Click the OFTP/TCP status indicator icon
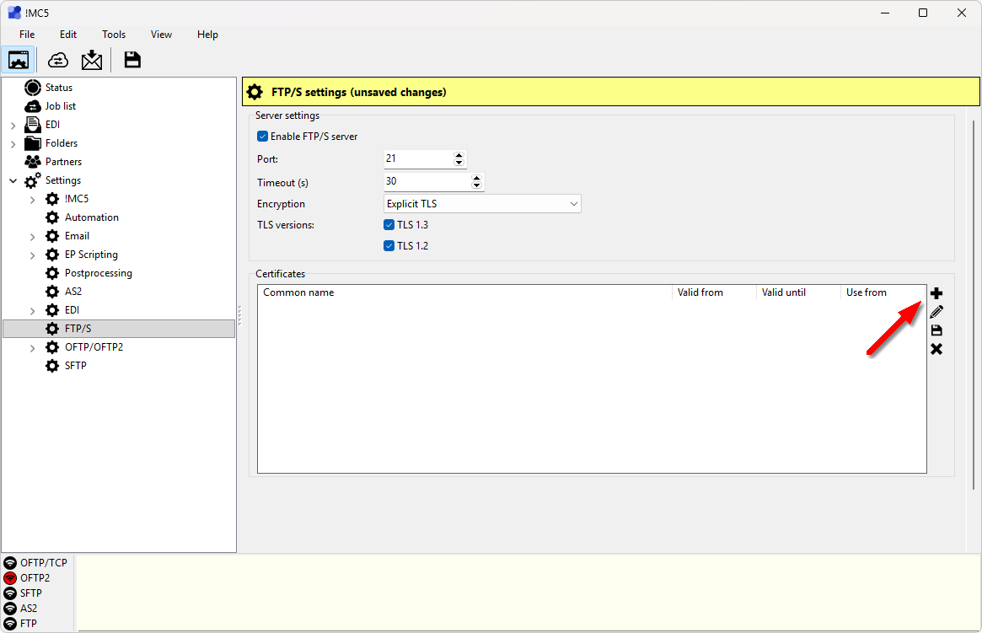 click(x=10, y=563)
